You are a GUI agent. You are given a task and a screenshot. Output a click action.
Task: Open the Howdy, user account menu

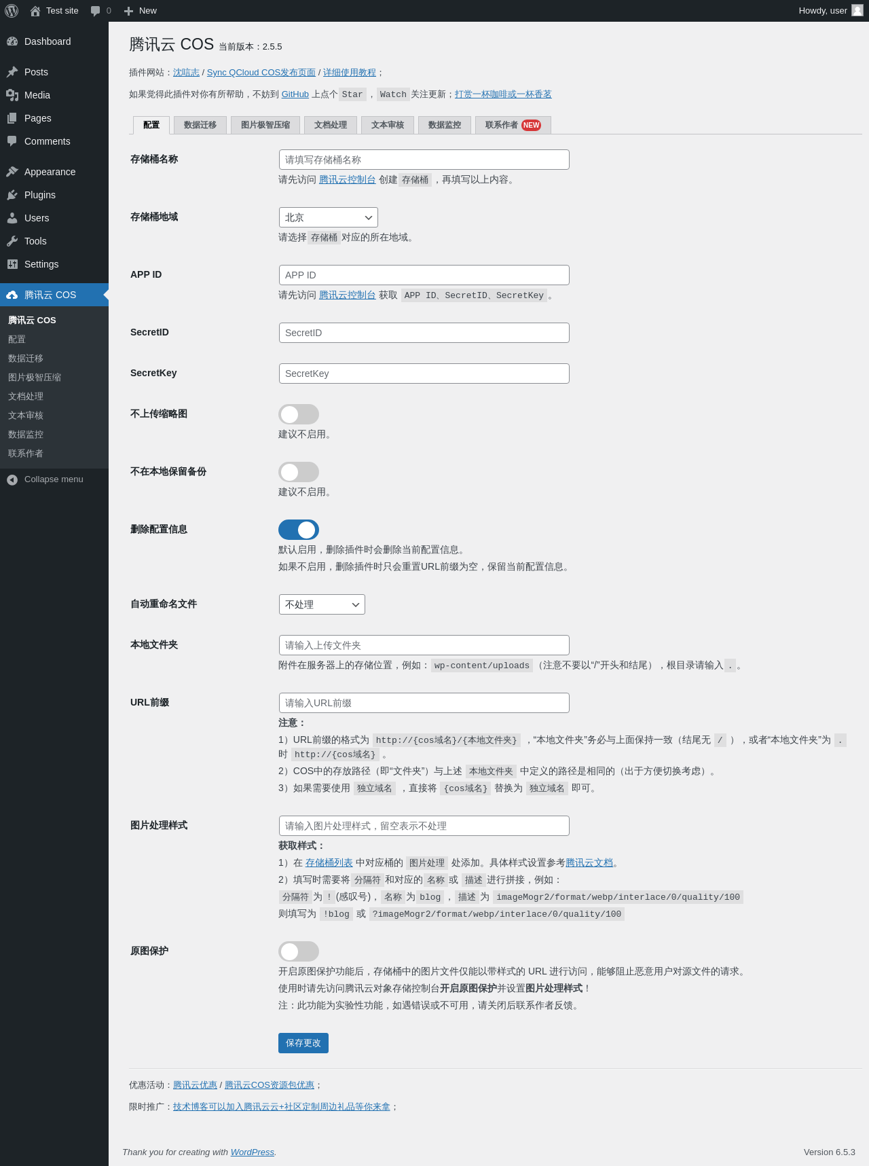(831, 11)
